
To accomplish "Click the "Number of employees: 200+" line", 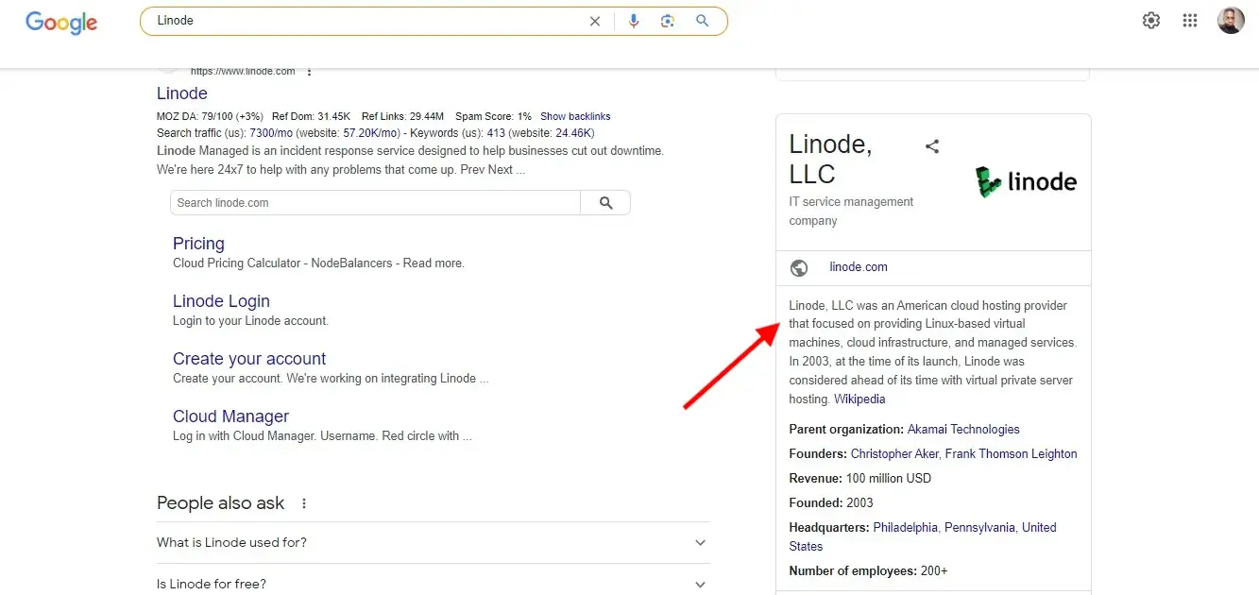I will tap(869, 571).
